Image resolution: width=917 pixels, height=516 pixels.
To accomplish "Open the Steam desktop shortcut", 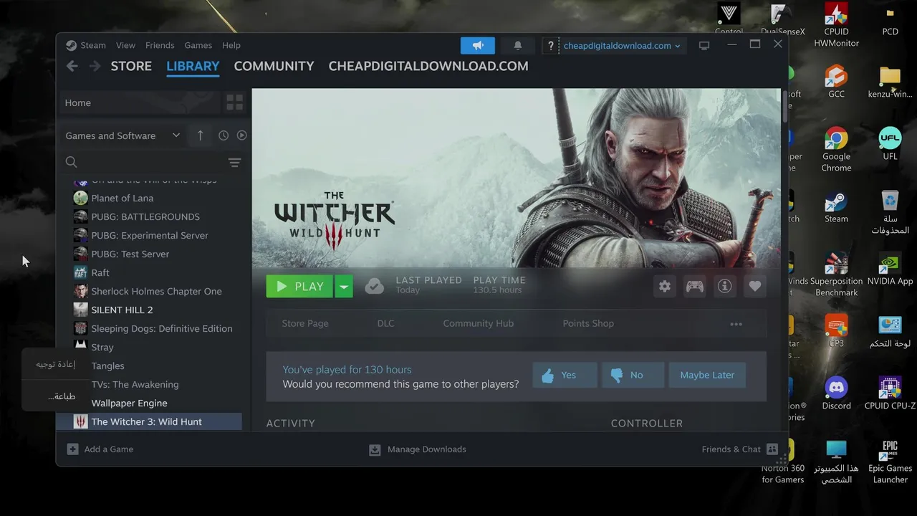I will [836, 207].
